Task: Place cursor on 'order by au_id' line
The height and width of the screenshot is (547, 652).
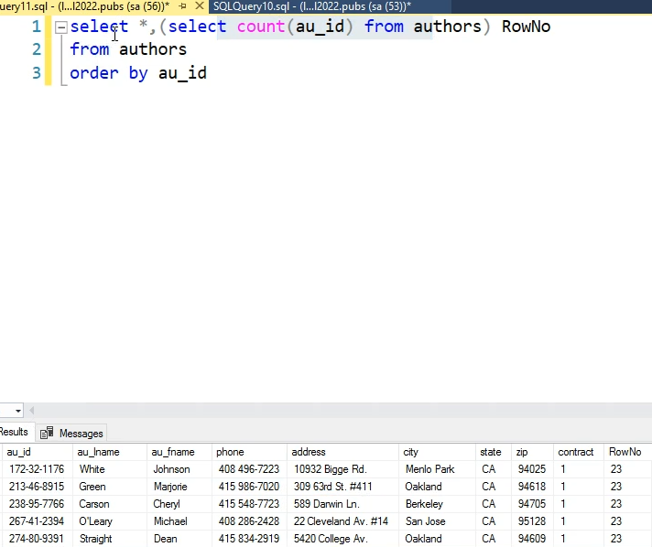Action: point(138,73)
